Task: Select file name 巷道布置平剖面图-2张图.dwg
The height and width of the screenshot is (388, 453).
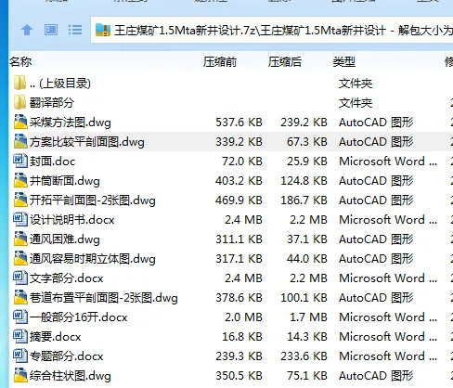Action: (x=104, y=298)
